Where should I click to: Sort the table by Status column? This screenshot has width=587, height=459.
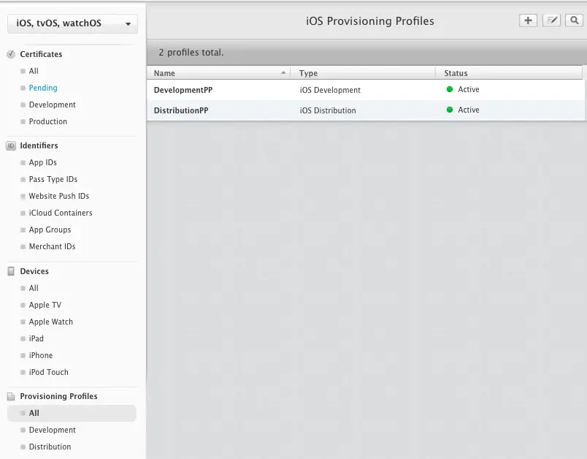point(456,73)
